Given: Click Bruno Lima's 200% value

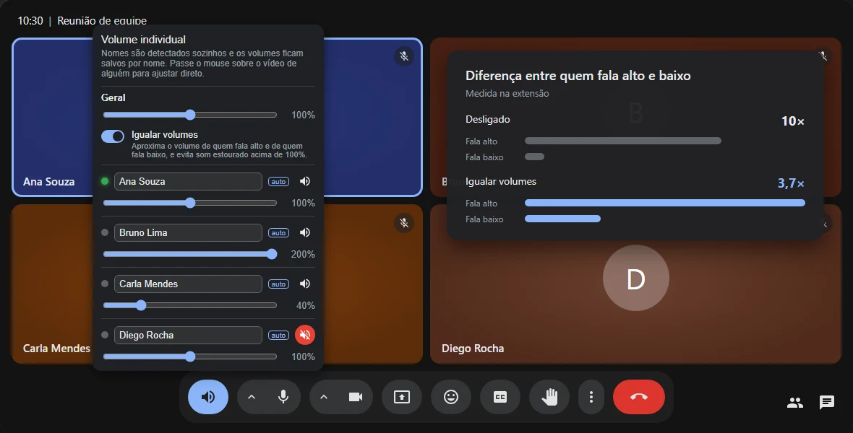Looking at the screenshot, I should click(303, 254).
